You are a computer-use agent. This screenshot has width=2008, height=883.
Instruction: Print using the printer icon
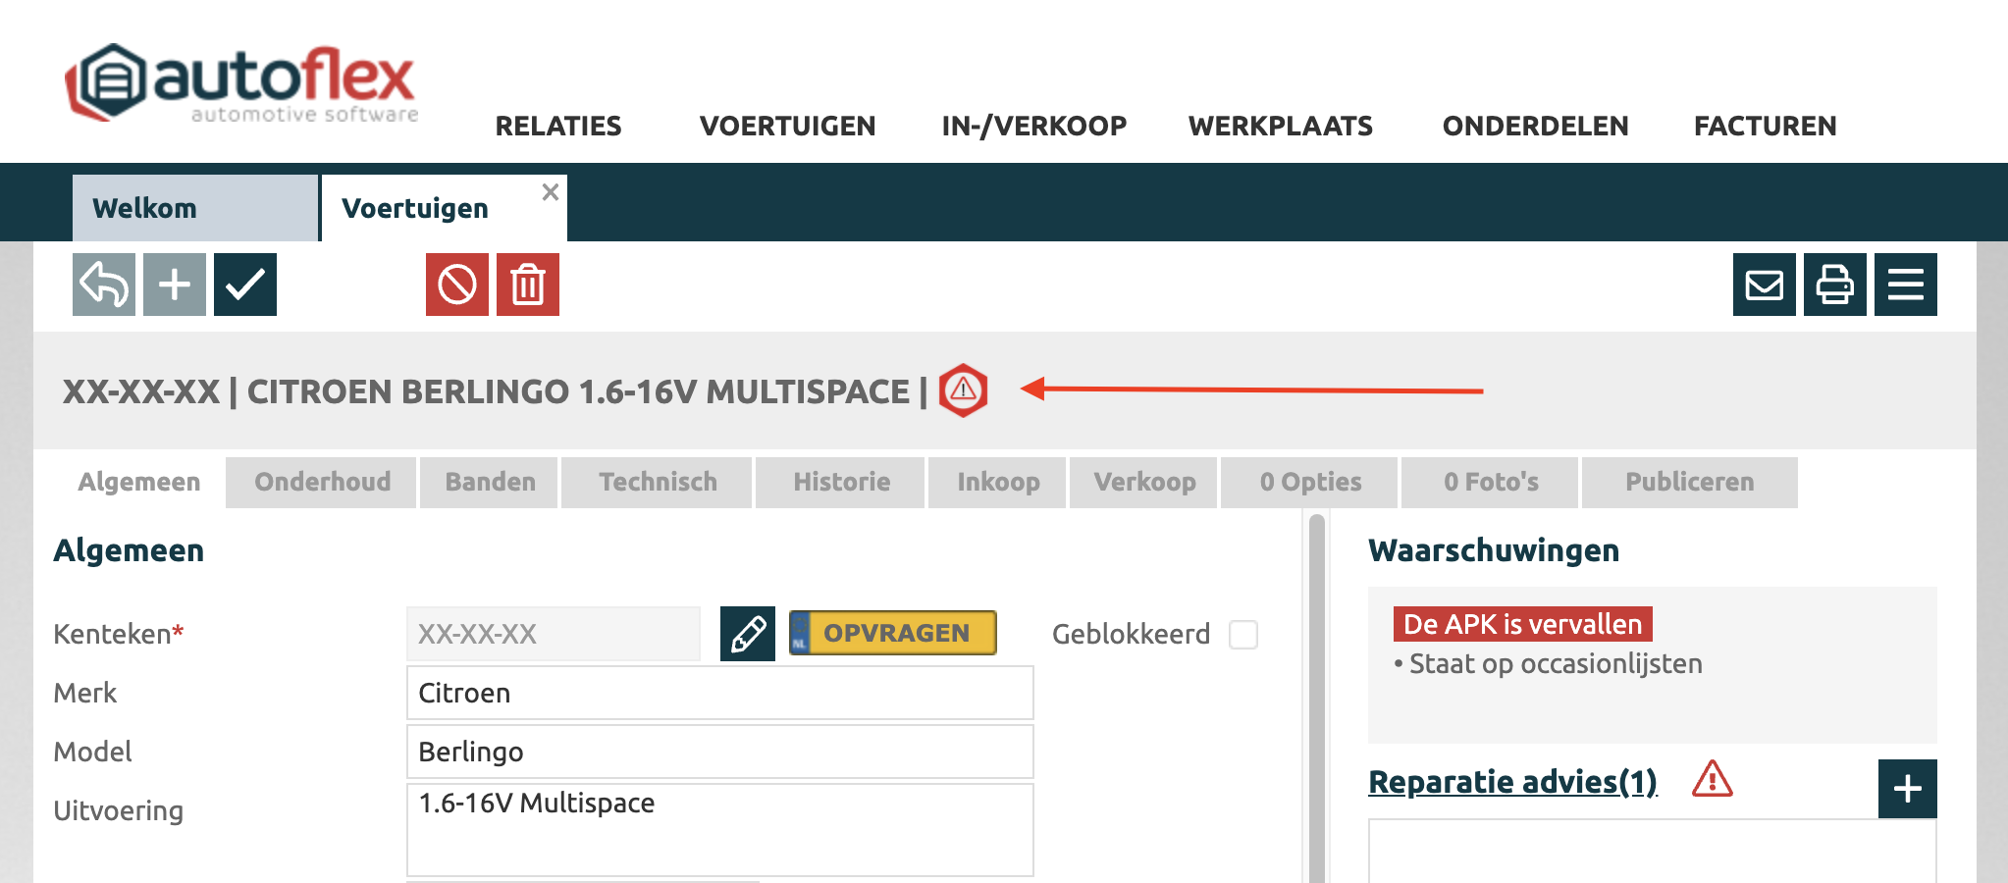pos(1835,285)
